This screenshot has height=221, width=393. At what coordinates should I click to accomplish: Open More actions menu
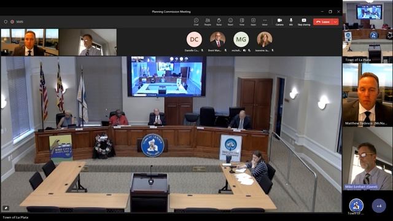point(265,21)
